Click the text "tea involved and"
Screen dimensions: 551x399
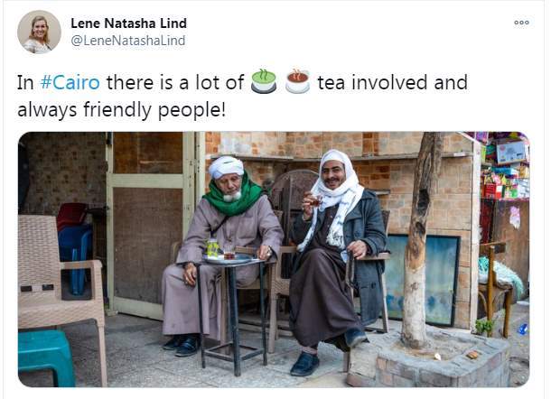tap(392, 83)
